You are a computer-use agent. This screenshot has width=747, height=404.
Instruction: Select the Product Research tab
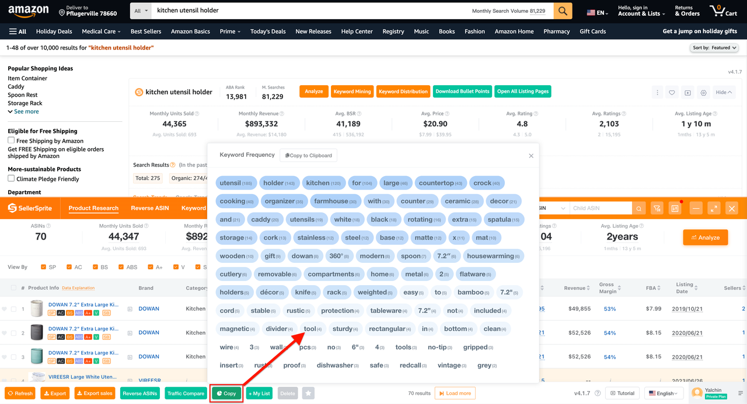(x=93, y=208)
